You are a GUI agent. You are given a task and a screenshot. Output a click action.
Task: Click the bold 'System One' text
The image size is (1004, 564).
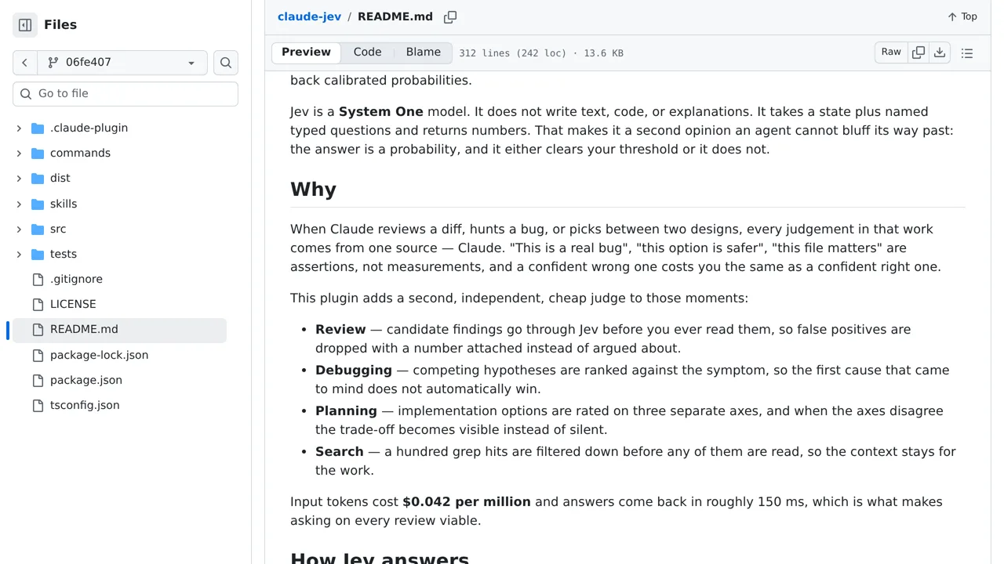(x=381, y=112)
